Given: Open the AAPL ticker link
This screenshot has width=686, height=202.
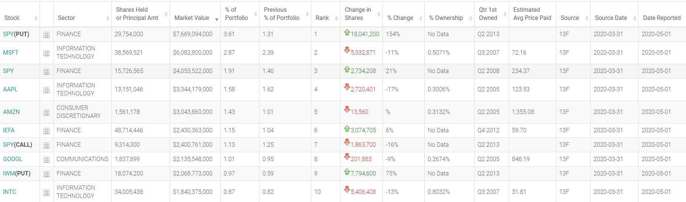Looking at the screenshot, I should click(10, 89).
